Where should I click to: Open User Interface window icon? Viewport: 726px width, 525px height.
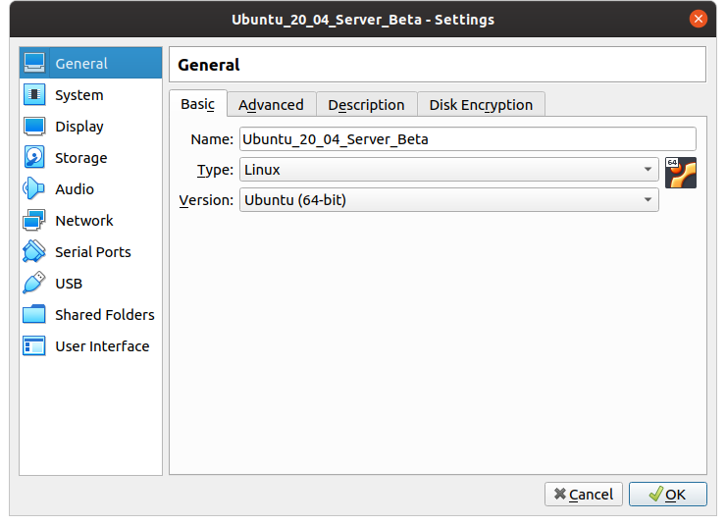click(x=33, y=345)
